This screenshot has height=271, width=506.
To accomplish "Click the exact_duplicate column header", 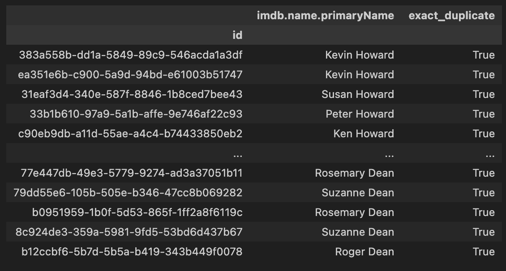I will 451,16.
